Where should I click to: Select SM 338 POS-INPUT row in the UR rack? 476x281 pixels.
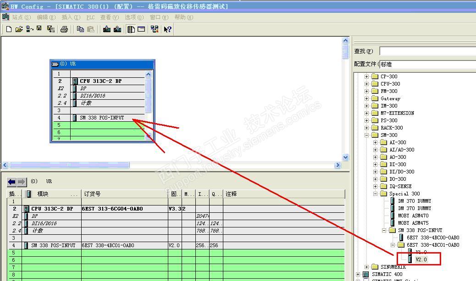tap(99, 118)
